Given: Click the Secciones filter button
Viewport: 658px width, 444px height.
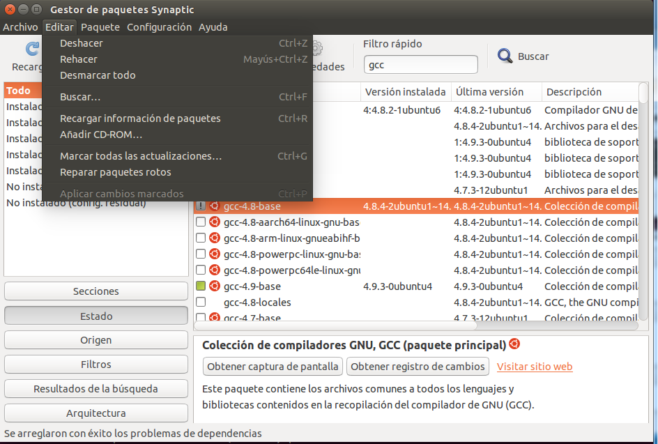Looking at the screenshot, I should [96, 291].
